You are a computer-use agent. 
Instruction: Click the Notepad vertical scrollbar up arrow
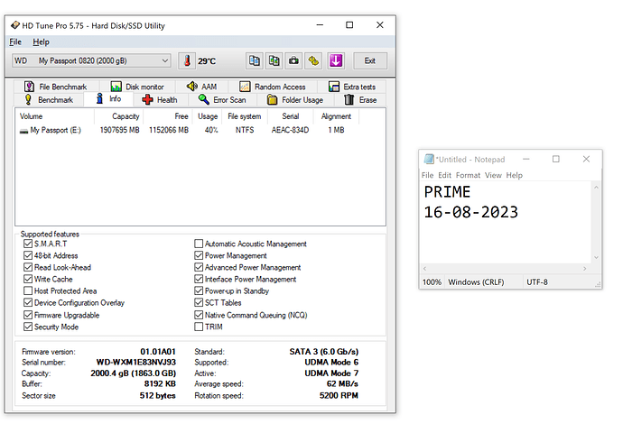point(596,187)
